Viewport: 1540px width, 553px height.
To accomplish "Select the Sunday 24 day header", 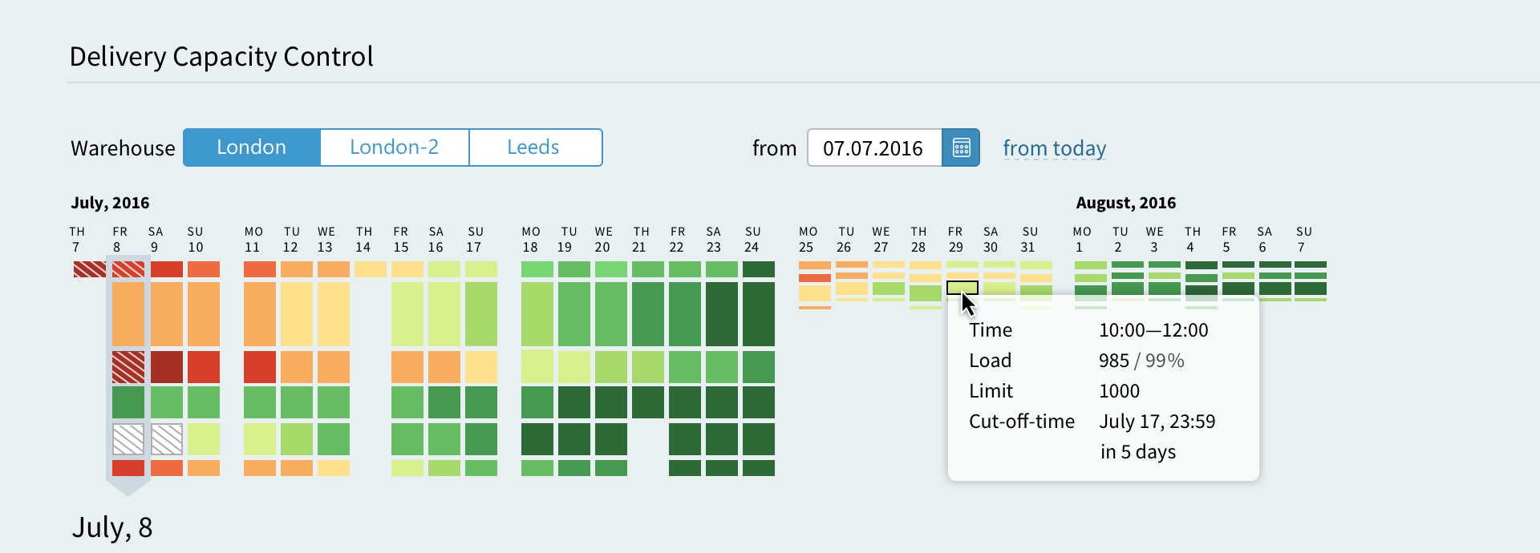I will tap(752, 240).
